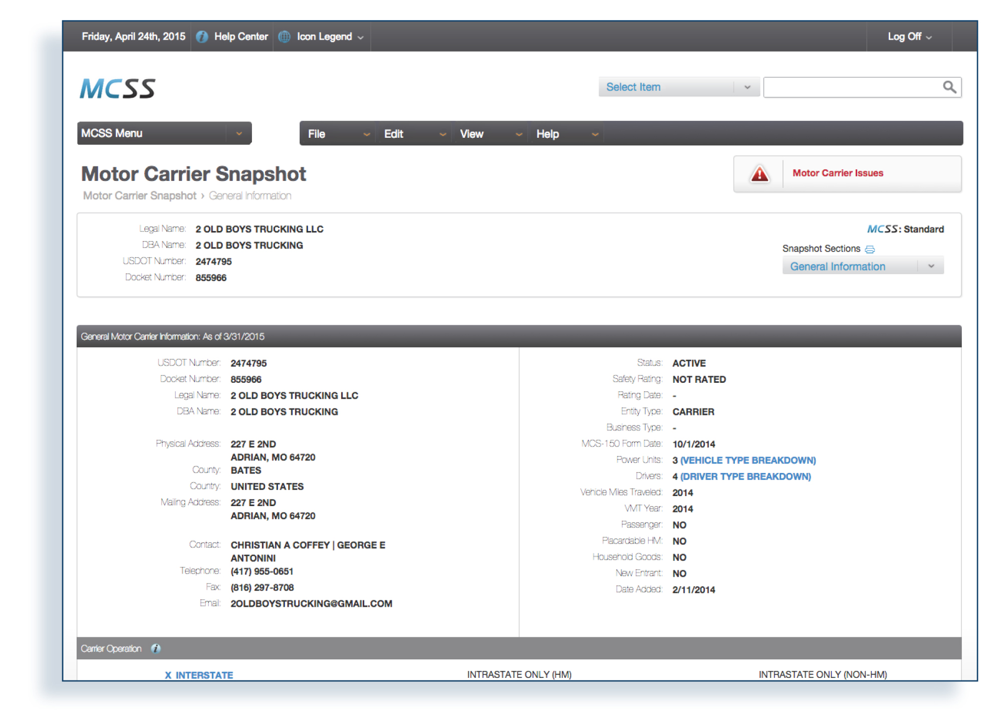
Task: Click the MCSS: Standard label
Action: tap(905, 229)
